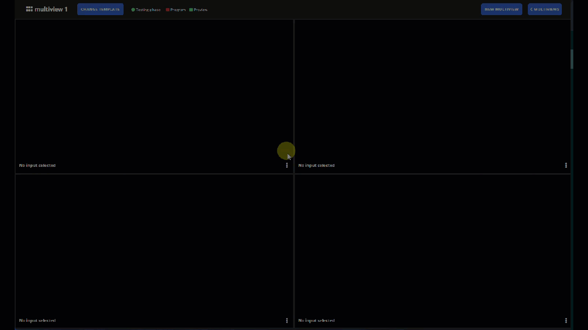Open bottom-left pane three-dot menu
The height and width of the screenshot is (330, 588).
[x=287, y=320]
